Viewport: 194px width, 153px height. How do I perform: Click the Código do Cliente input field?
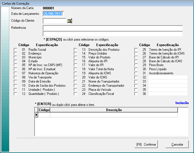[55, 21]
